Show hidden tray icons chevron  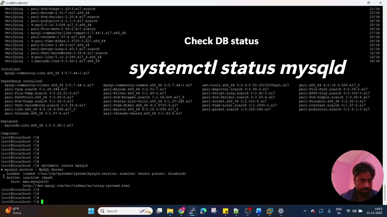[x=305, y=211]
